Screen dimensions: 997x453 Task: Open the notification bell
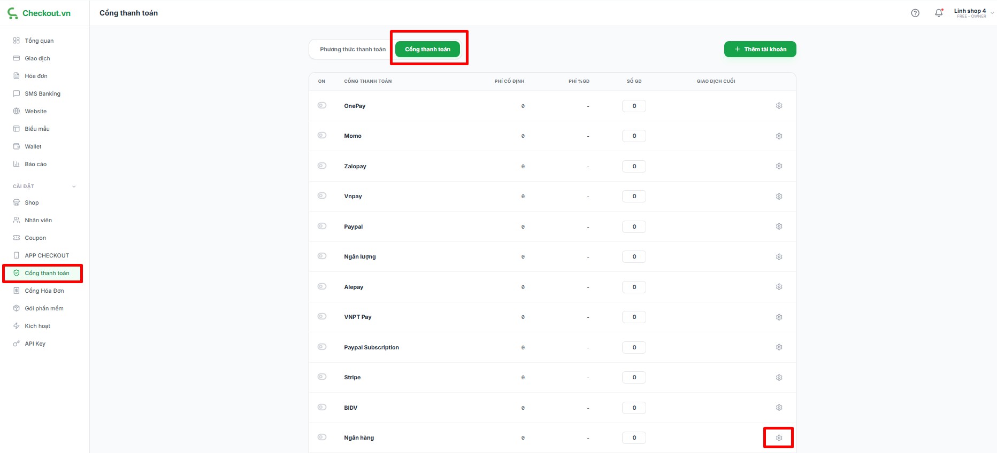pos(938,13)
